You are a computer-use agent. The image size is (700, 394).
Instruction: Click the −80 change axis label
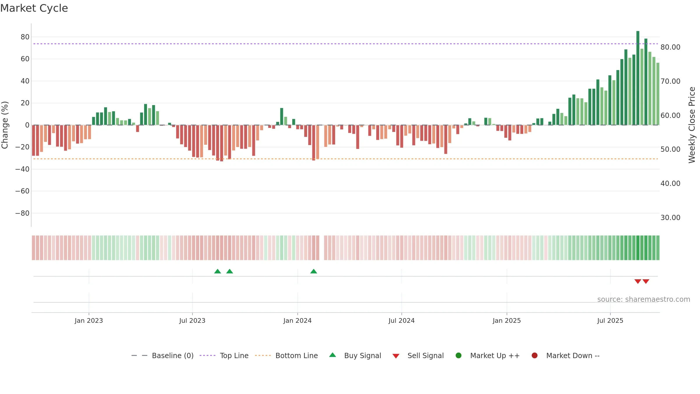[x=22, y=213]
